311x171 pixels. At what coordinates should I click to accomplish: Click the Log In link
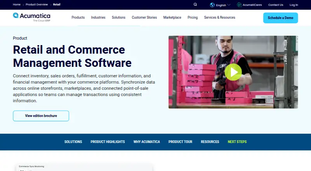click(294, 5)
